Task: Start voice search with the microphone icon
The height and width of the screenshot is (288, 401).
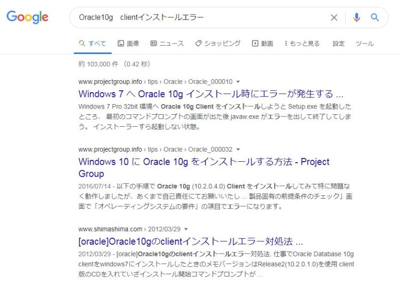Action: [x=356, y=17]
